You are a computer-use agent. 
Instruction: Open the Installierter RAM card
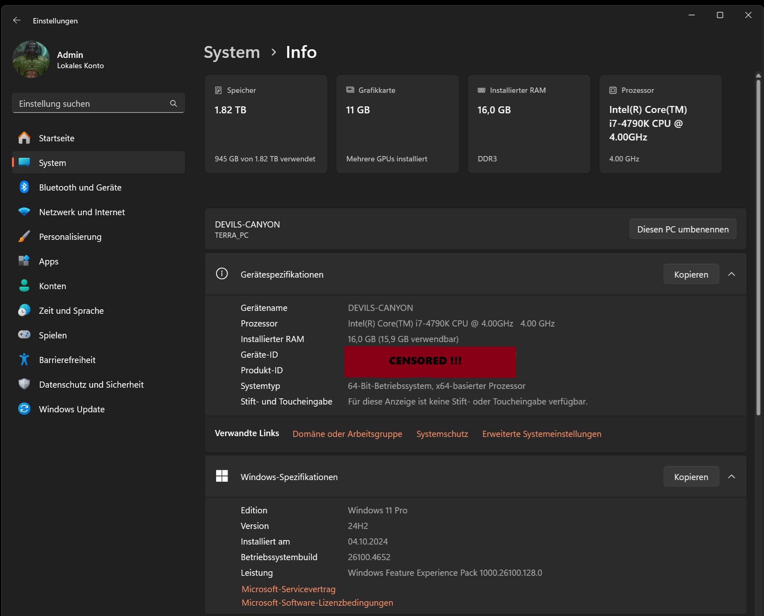(x=529, y=124)
